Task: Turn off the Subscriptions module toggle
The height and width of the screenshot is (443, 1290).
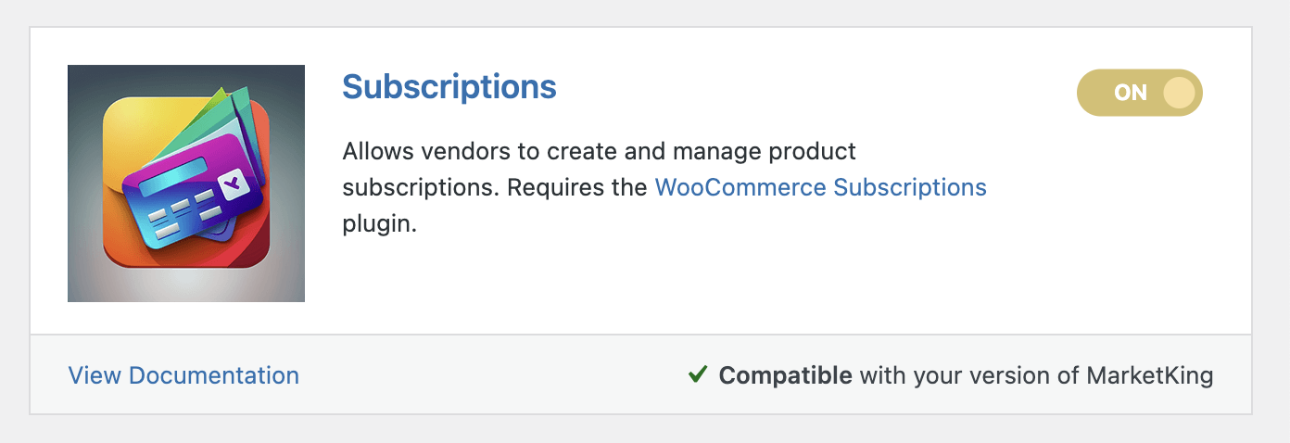Action: (x=1139, y=93)
